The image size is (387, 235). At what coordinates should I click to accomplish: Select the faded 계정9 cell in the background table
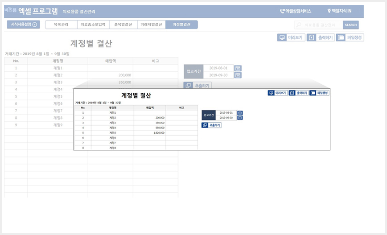point(50,125)
